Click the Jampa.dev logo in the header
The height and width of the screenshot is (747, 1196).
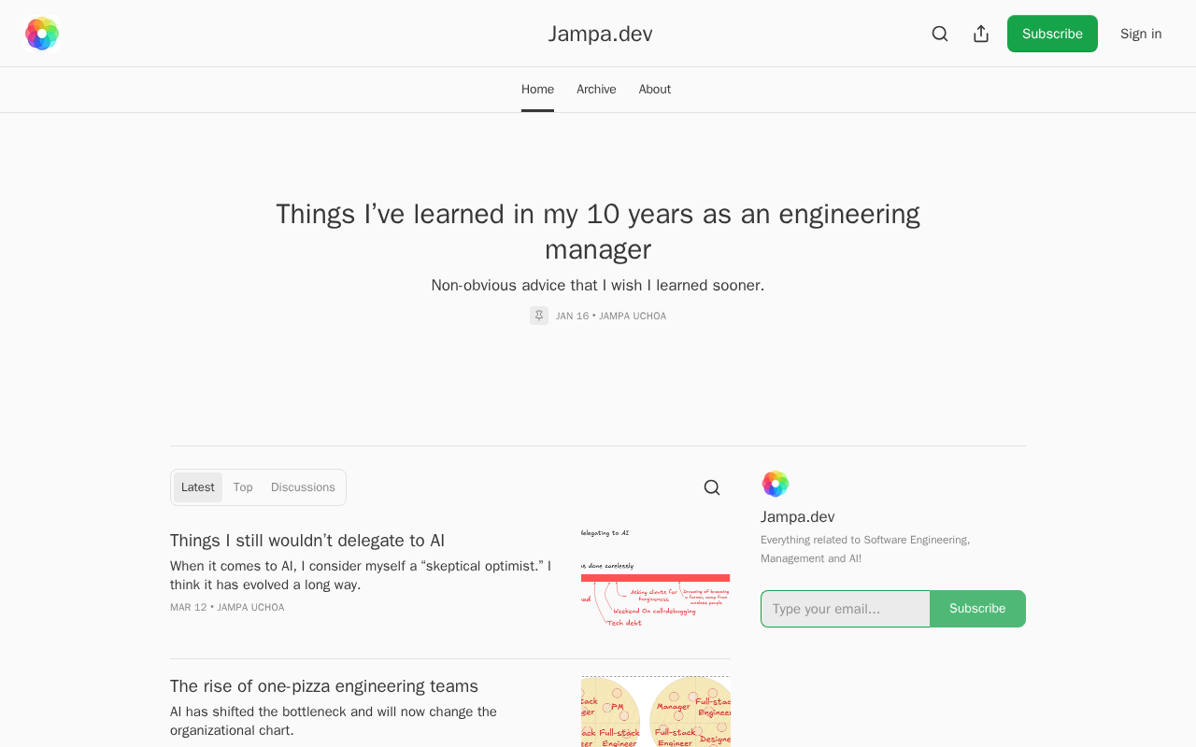pyautogui.click(x=42, y=34)
